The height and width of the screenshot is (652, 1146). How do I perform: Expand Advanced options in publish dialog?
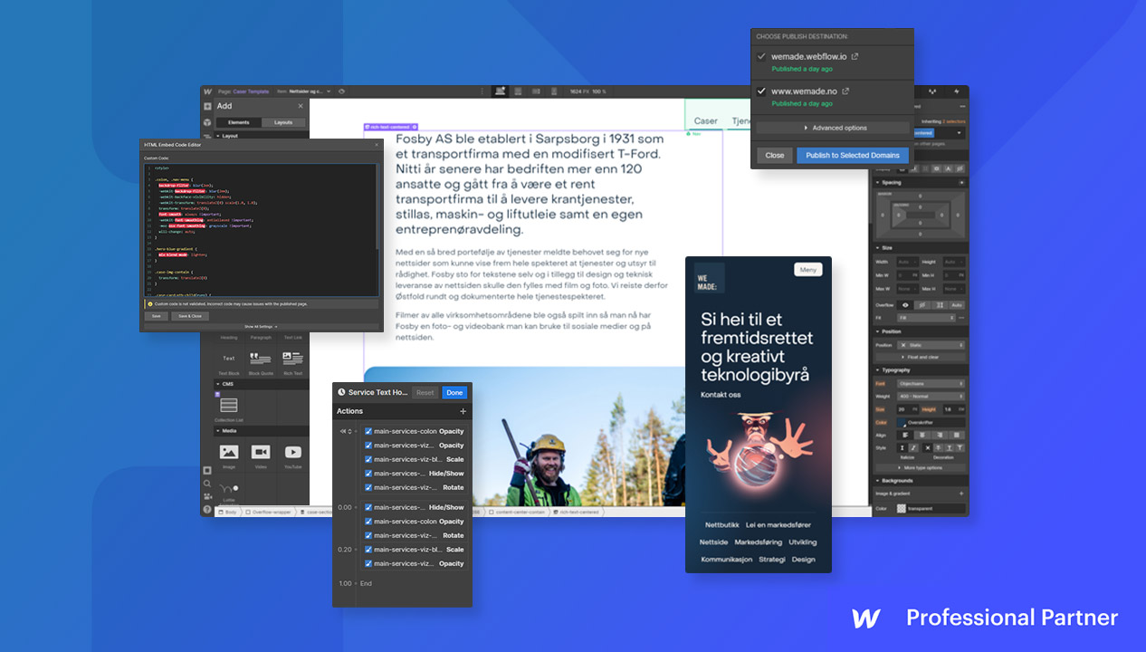[x=833, y=128]
